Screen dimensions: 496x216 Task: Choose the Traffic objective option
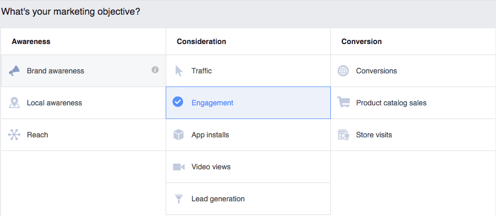pos(248,71)
